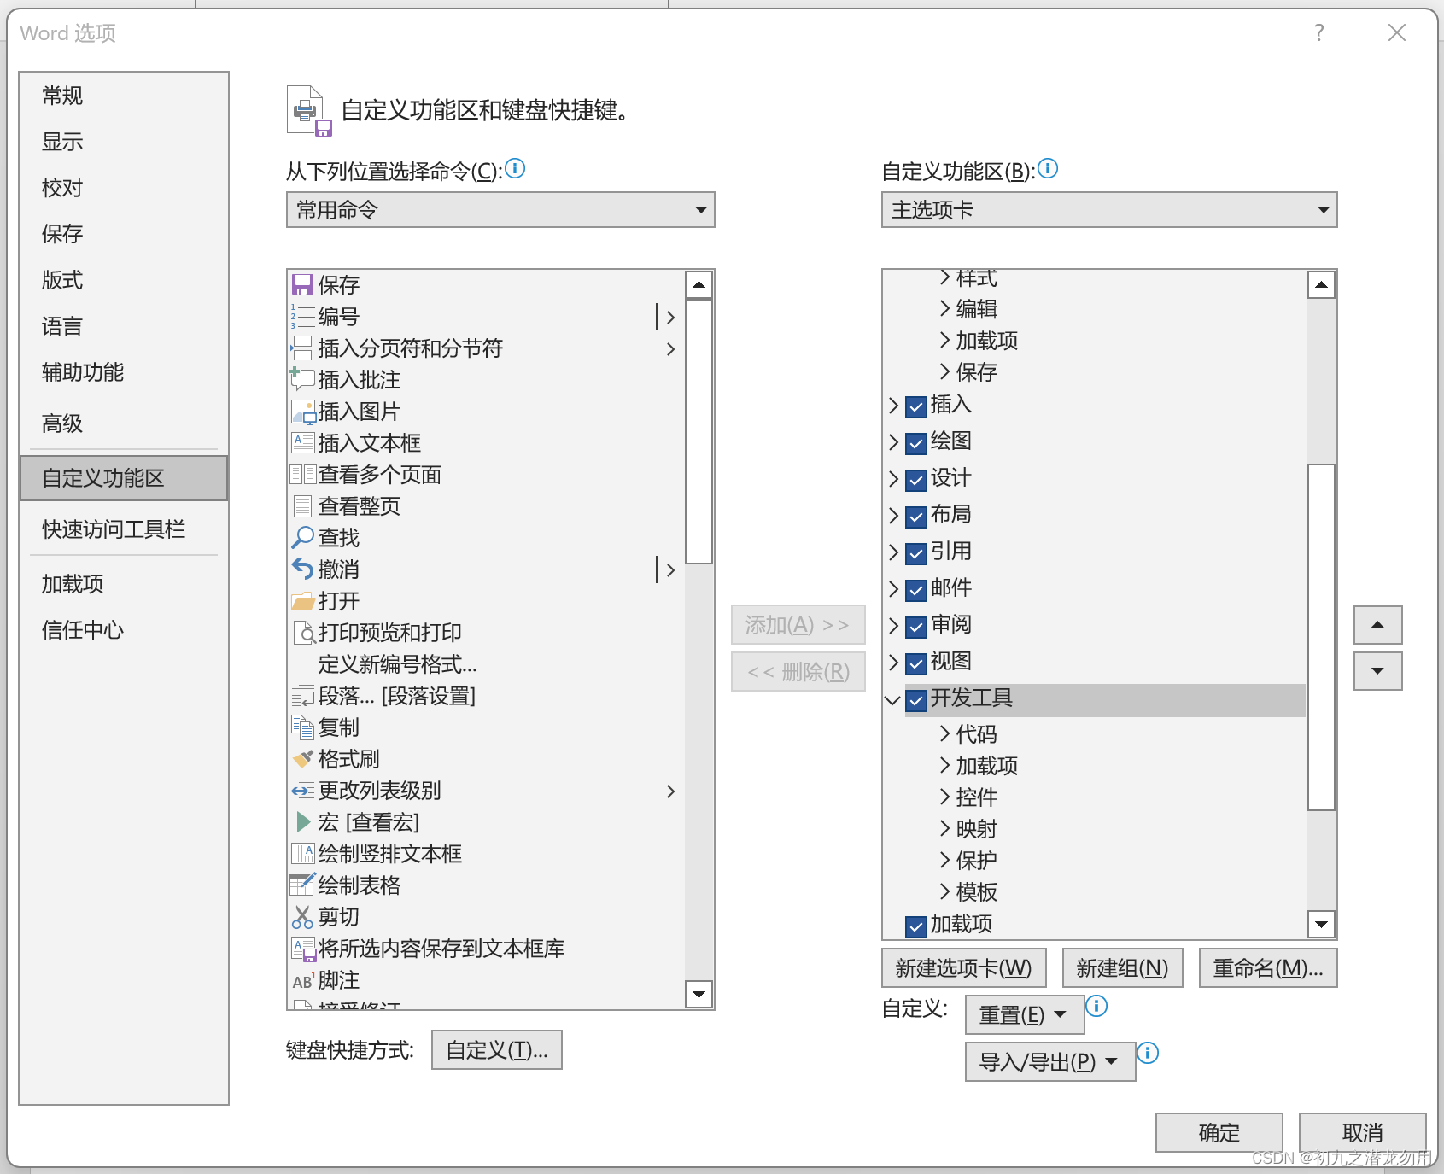Open the 高级 options page

click(x=124, y=423)
